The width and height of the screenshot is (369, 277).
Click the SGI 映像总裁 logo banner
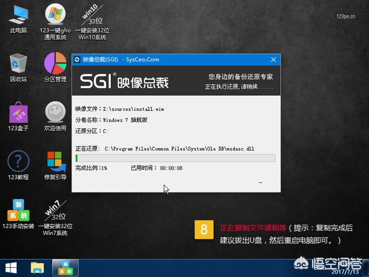tap(124, 81)
